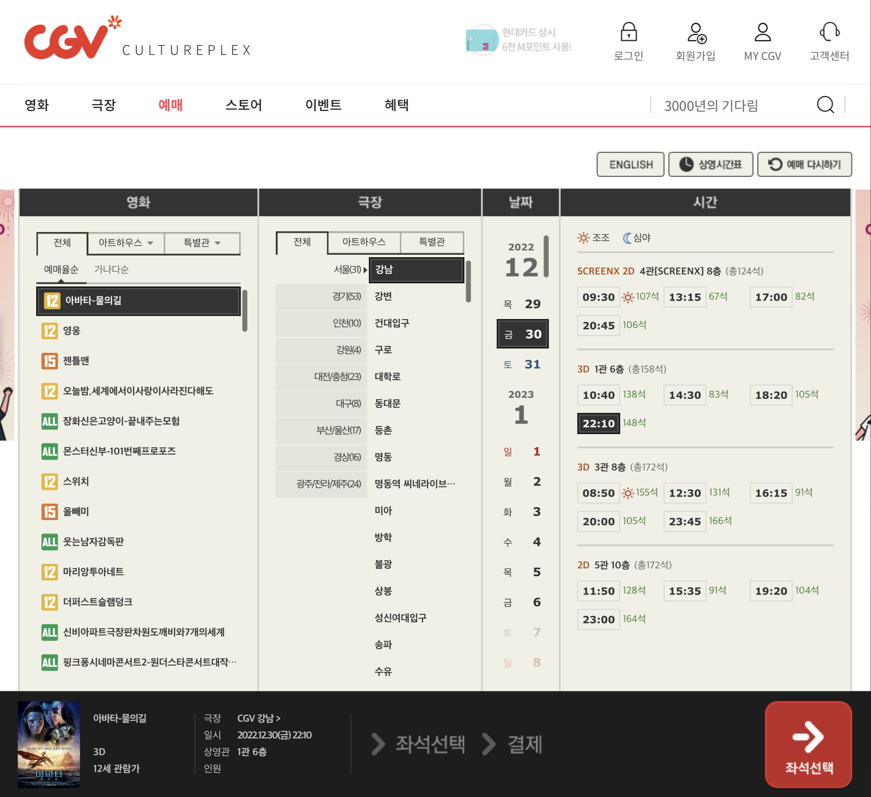
Task: Click the red 좌석선택 arrow button
Action: (x=808, y=744)
